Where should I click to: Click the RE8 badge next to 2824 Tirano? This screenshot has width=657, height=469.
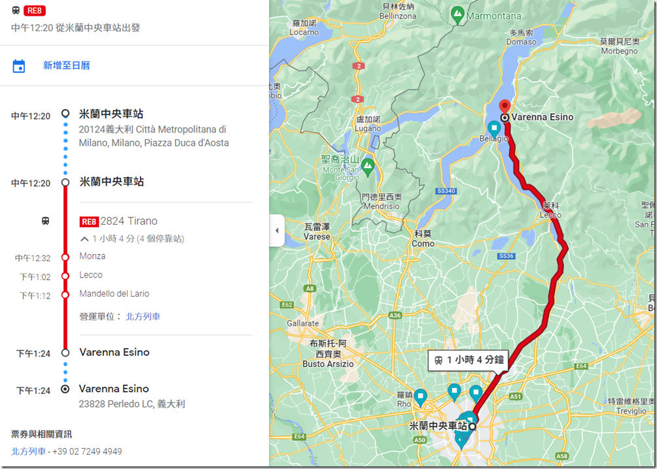(x=89, y=221)
